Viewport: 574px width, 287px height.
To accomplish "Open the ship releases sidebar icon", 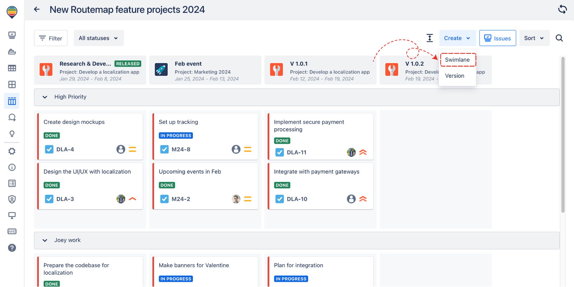I will (x=12, y=52).
